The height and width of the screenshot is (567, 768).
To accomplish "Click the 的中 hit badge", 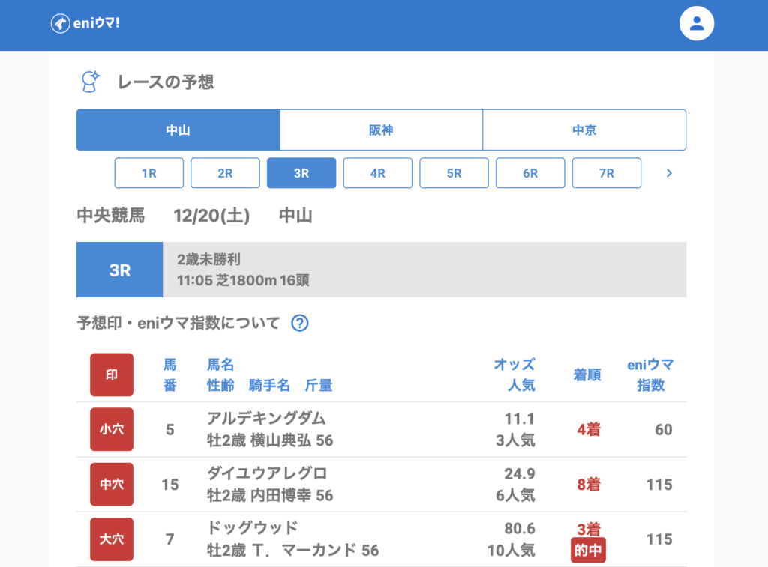I will coord(588,551).
